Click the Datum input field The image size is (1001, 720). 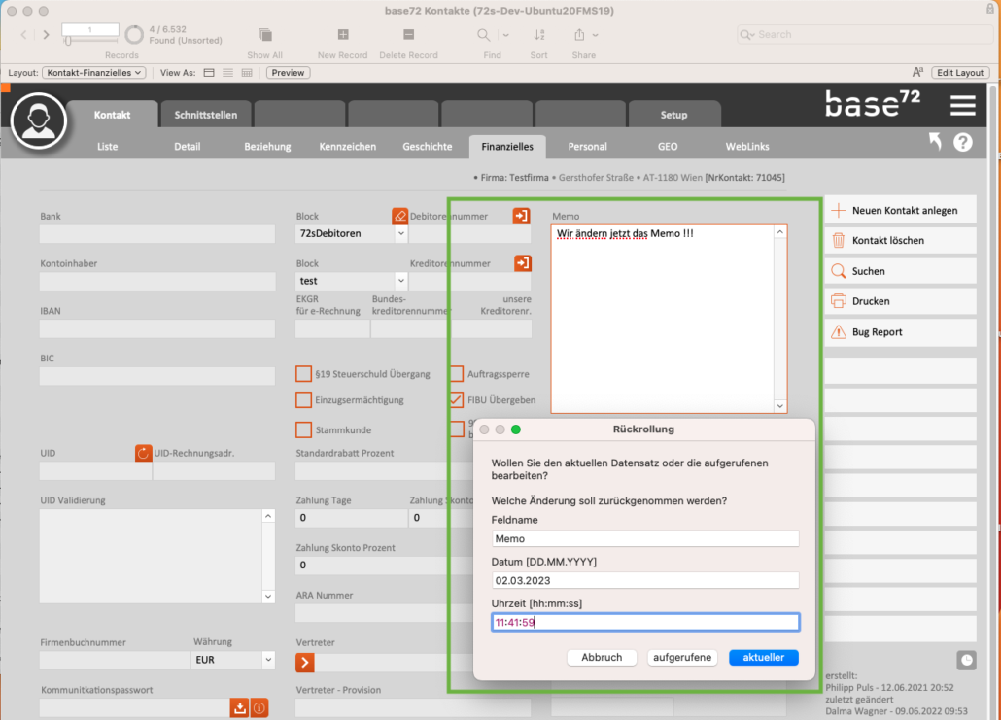(x=644, y=580)
